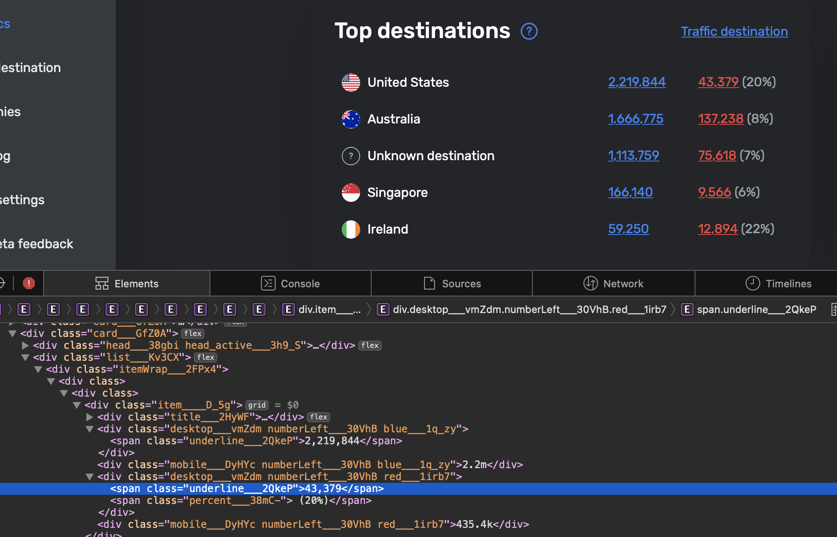
Task: Expand the head___38gbi div node
Action: 25,346
